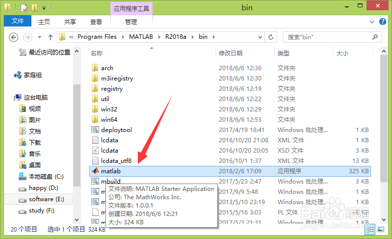Viewport: 392px width, 239px height.
Task: Click the 应用程序工具 contextual tab
Action: [x=131, y=9]
